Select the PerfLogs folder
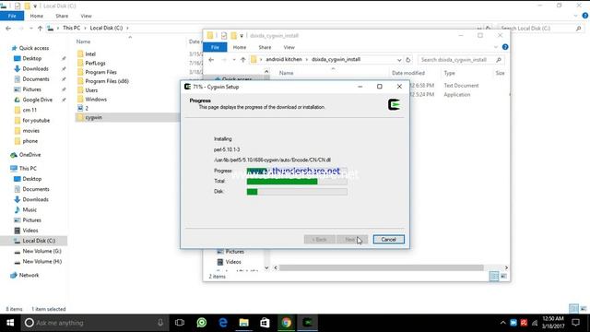This screenshot has width=590, height=332. click(x=95, y=64)
